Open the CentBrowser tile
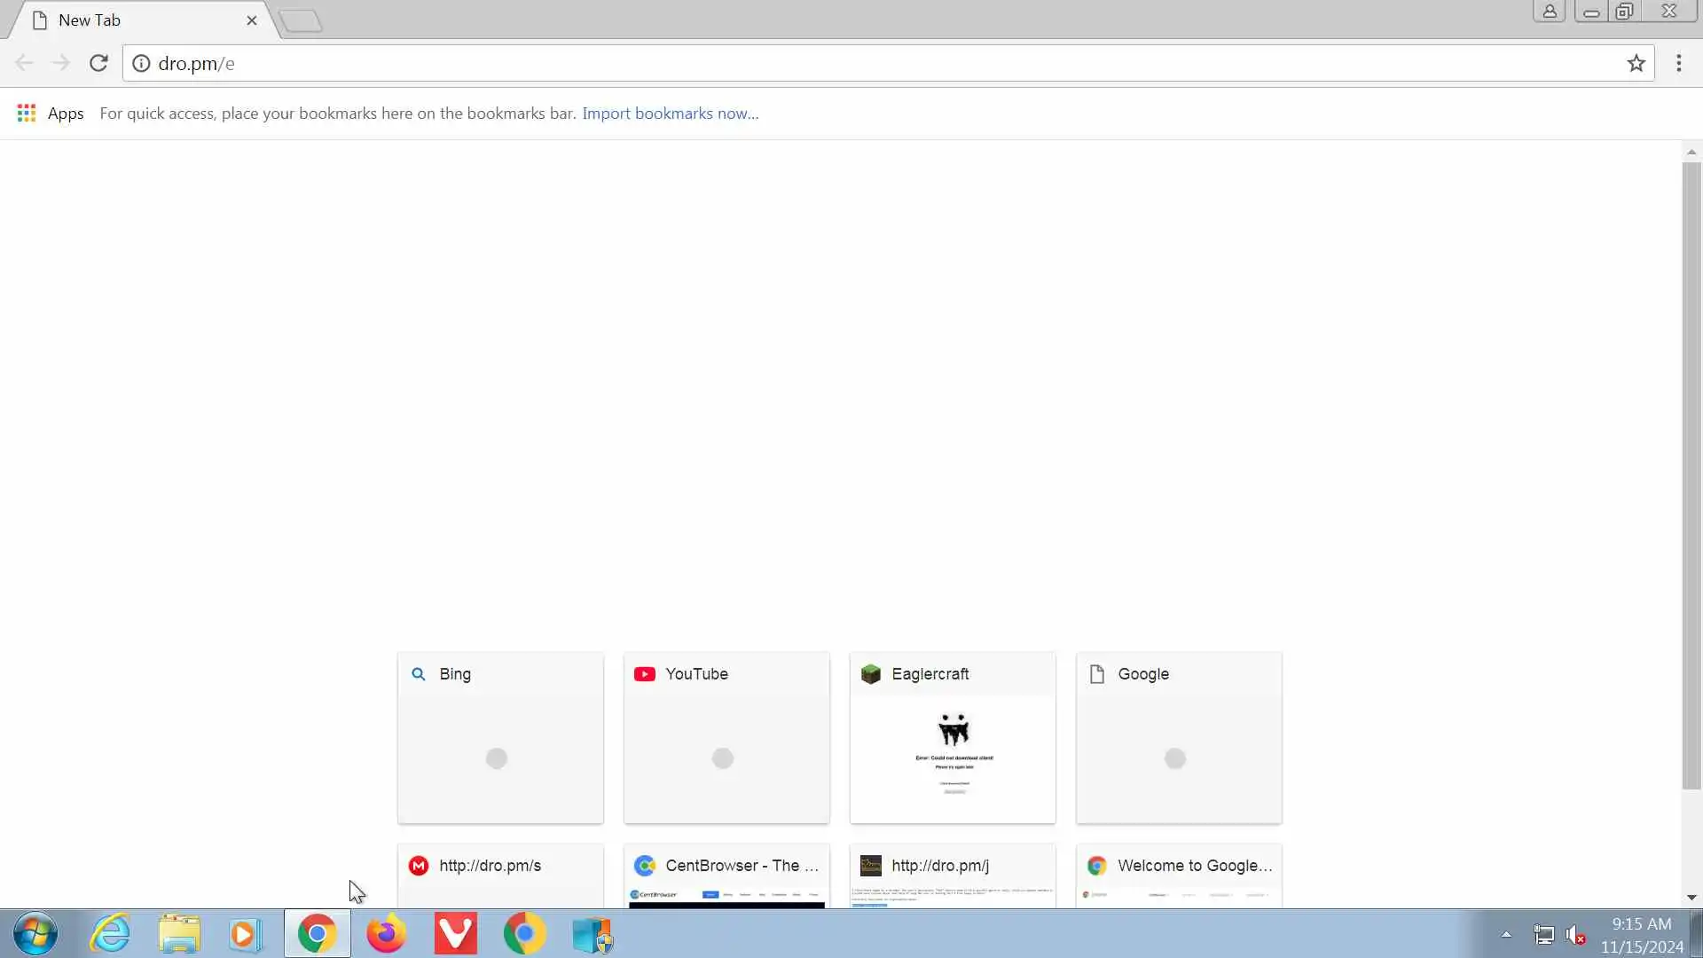The height and width of the screenshot is (958, 1703). point(726,875)
